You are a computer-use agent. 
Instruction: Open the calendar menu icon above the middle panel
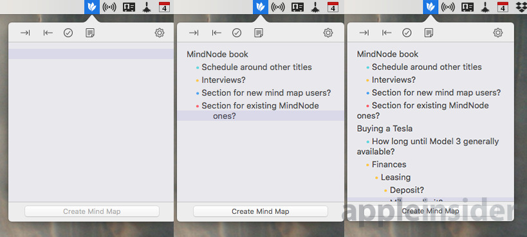coord(333,7)
